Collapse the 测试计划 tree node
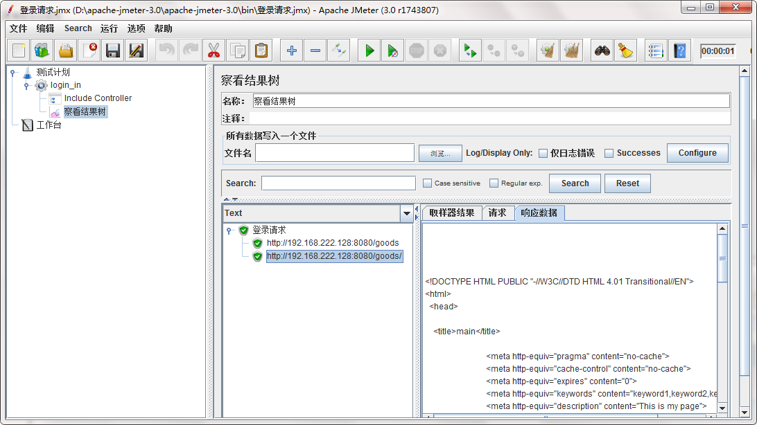Image resolution: width=757 pixels, height=425 pixels. tap(14, 73)
